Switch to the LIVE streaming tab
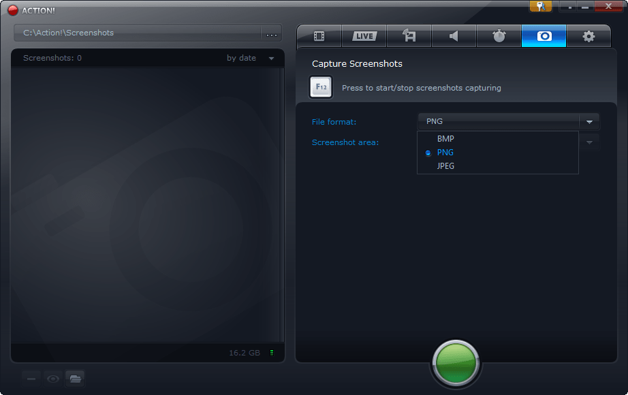This screenshot has height=395, width=628. 364,36
